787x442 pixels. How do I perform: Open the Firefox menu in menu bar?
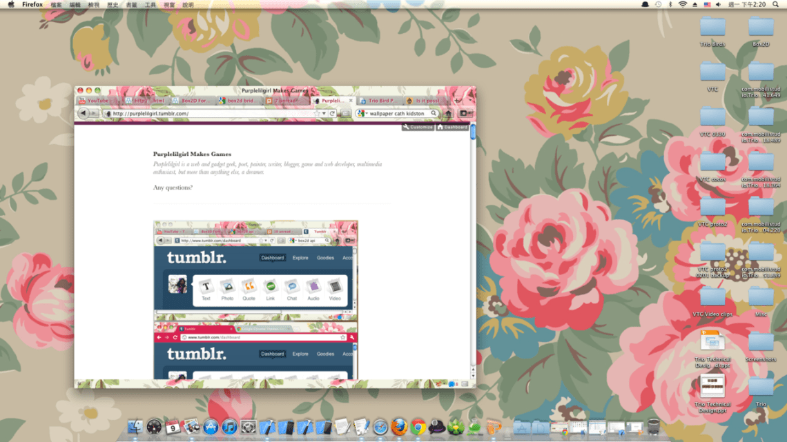point(32,4)
